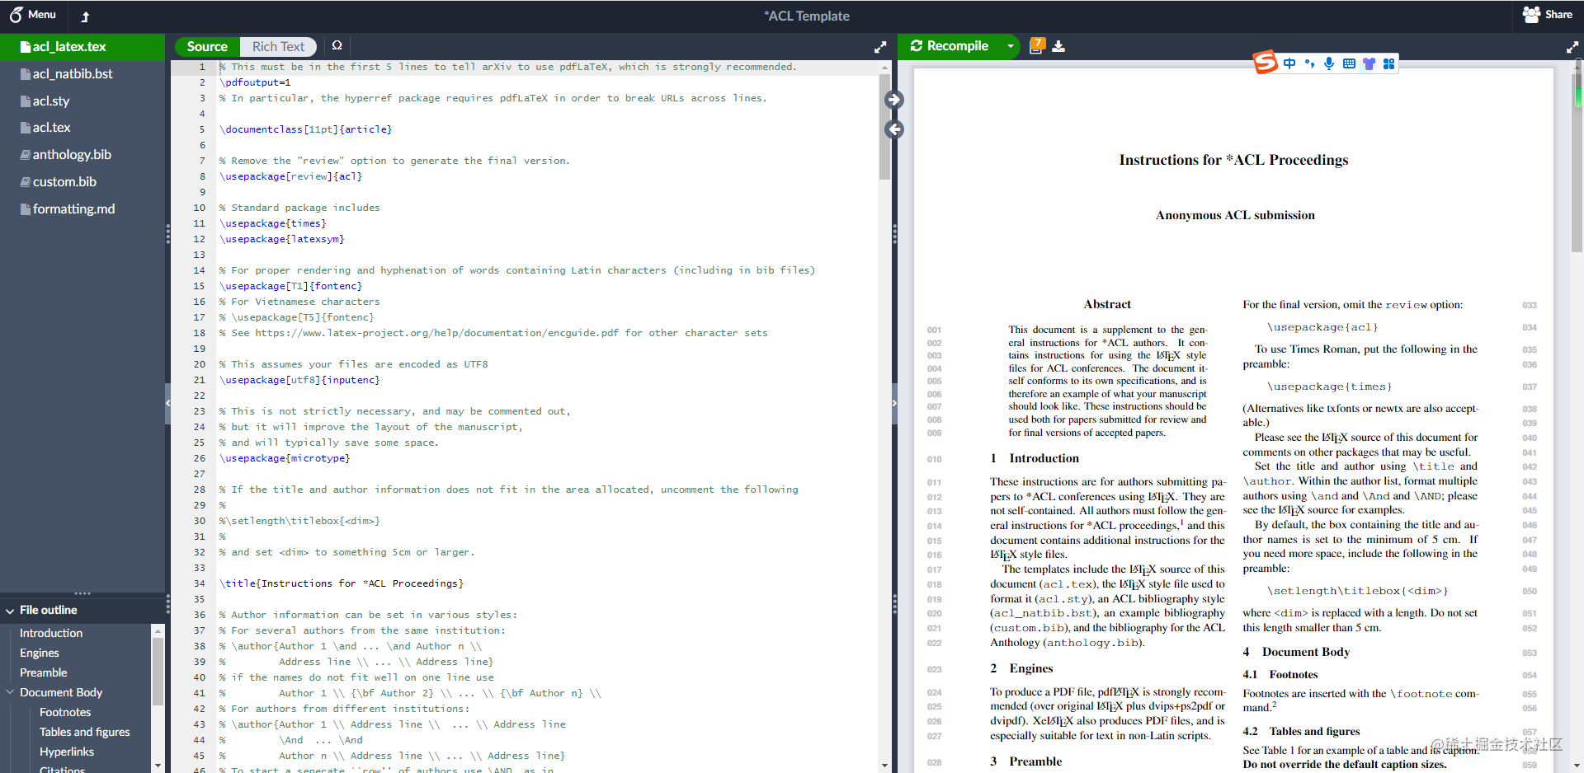
Task: View compile logs with 7 warnings badge
Action: coord(1037,45)
